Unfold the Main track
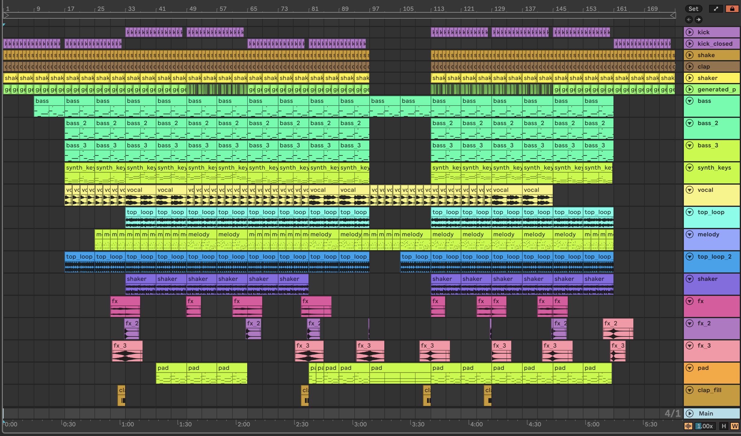This screenshot has height=436, width=741. (x=690, y=413)
